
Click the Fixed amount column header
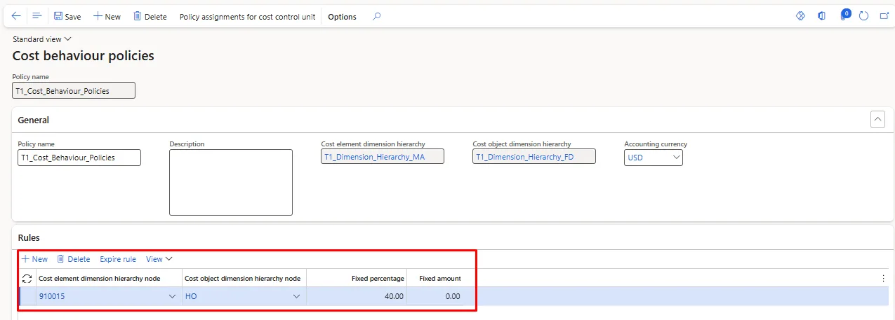(435, 278)
